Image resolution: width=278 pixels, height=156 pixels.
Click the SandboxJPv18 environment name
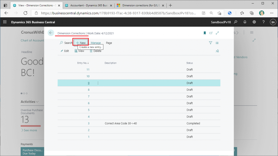(221, 22)
